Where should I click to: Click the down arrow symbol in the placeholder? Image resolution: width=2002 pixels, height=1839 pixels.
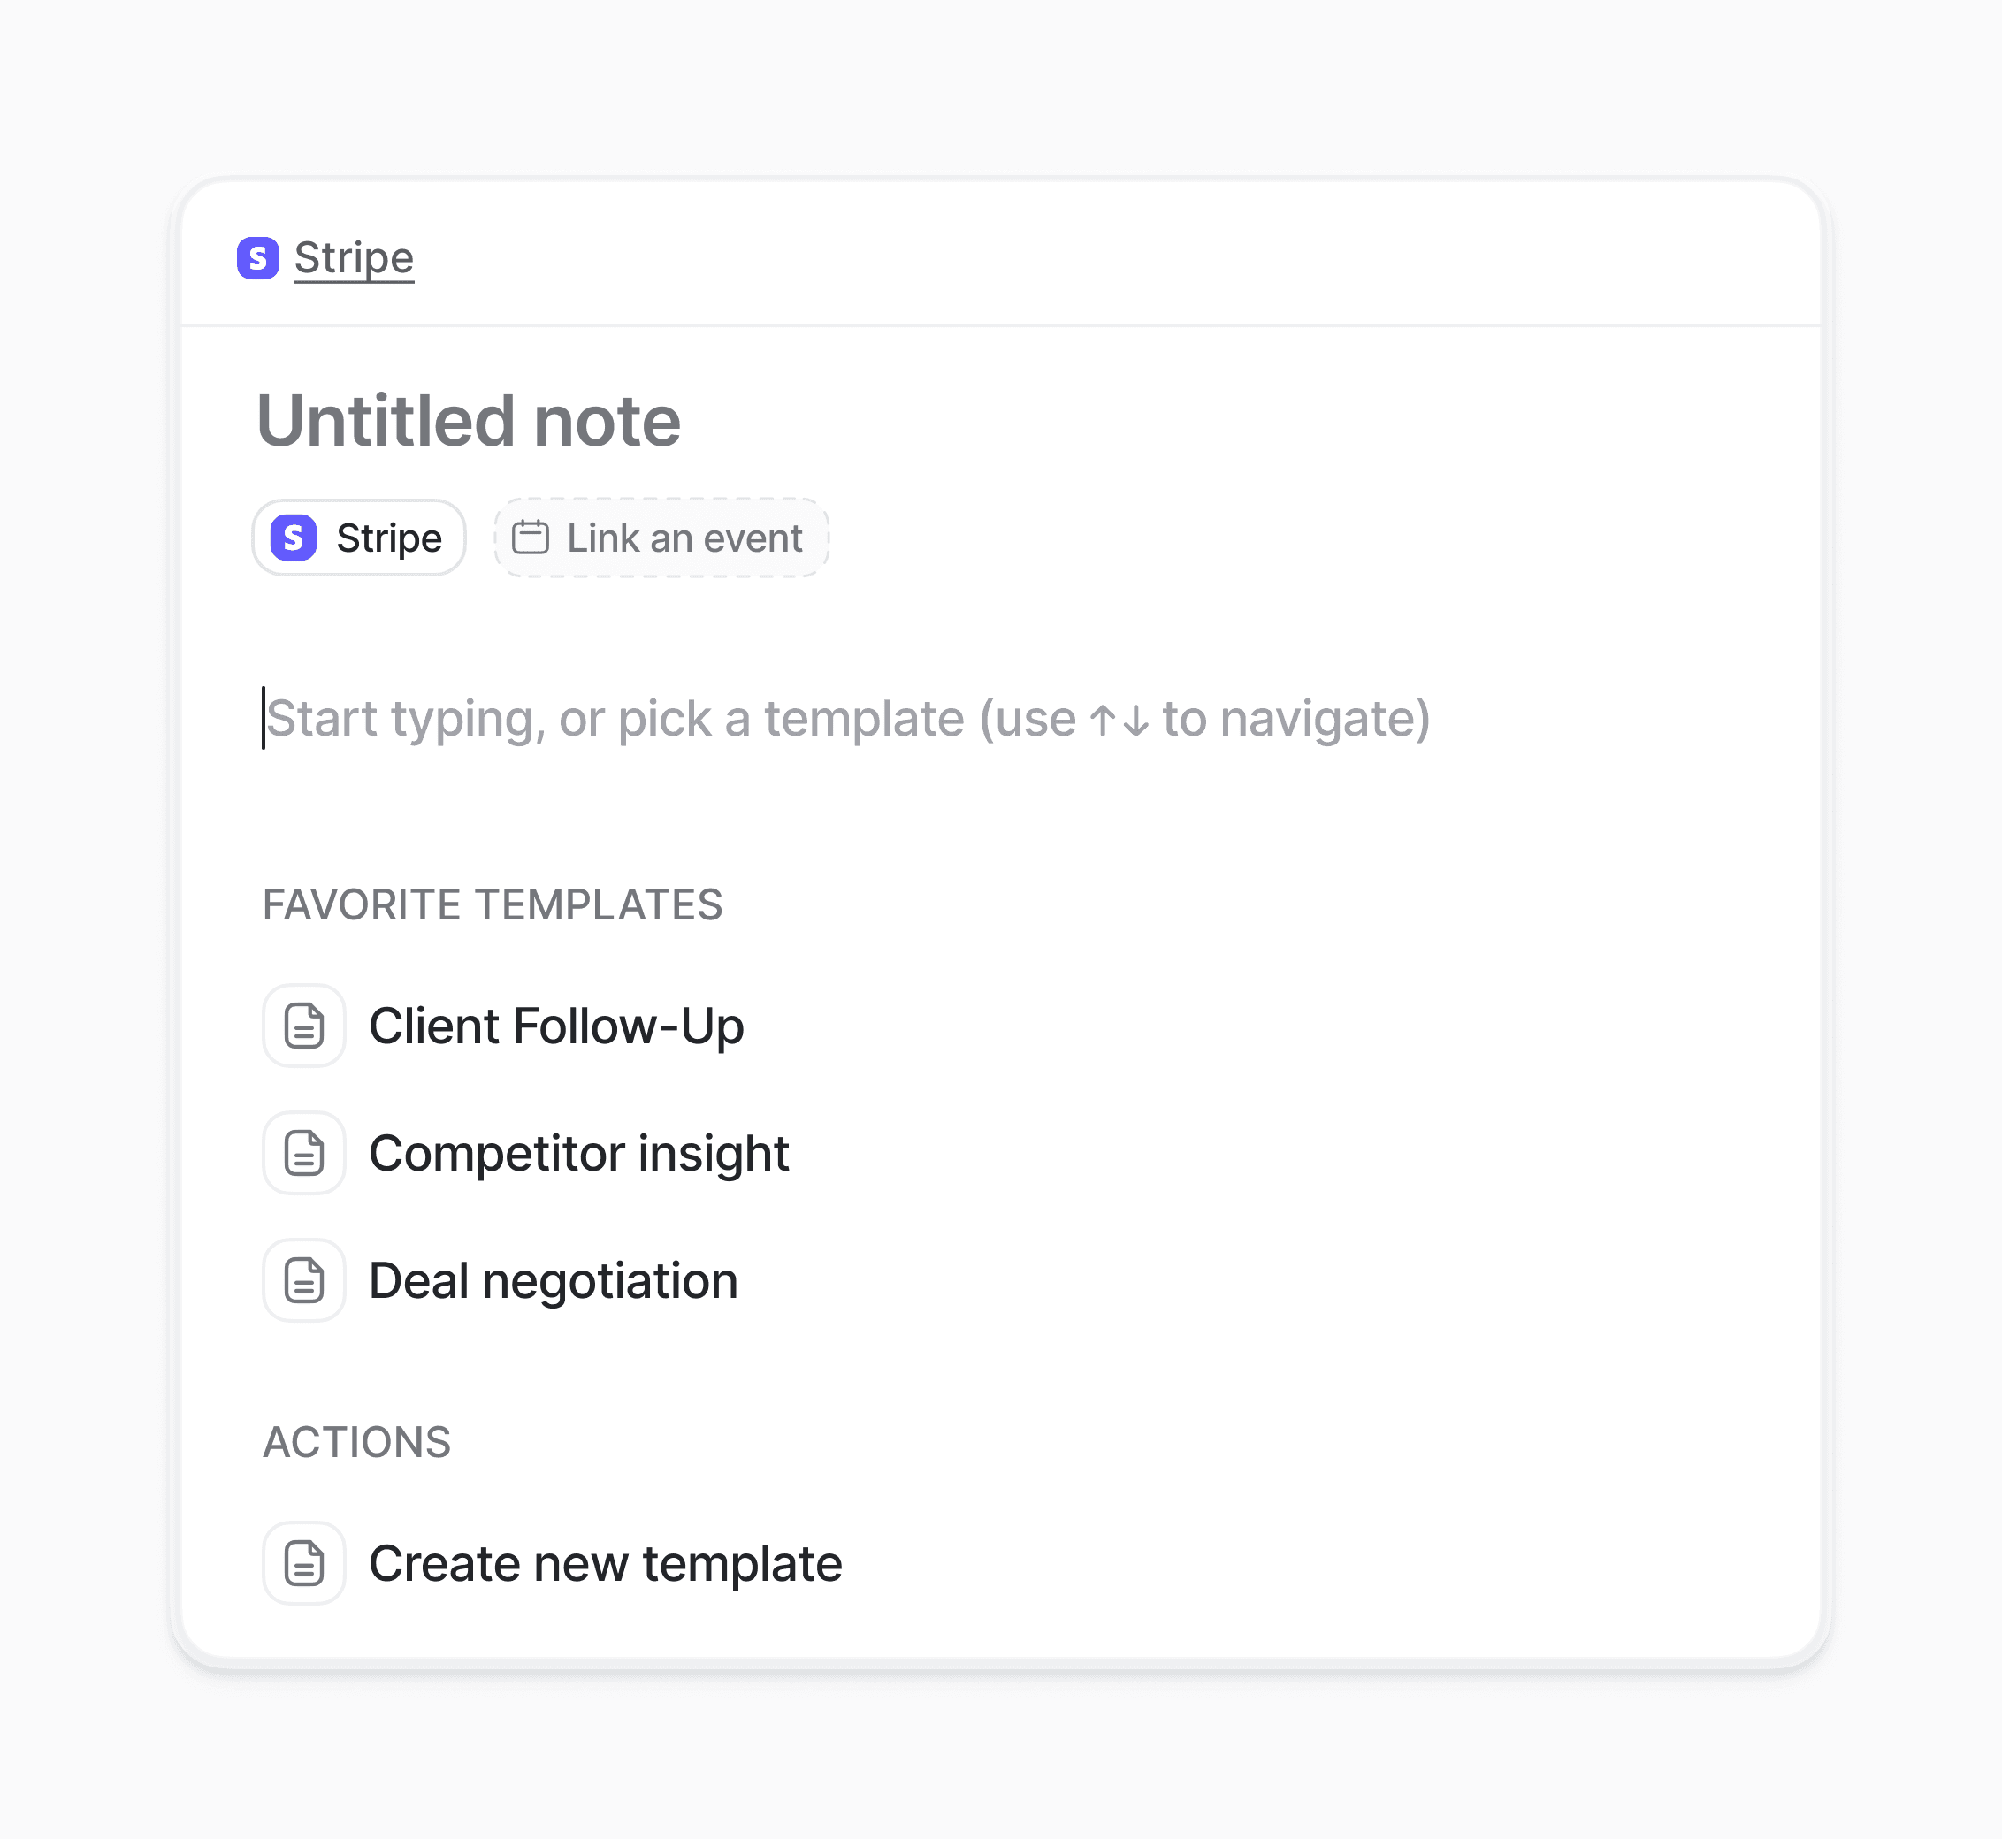(x=1135, y=721)
